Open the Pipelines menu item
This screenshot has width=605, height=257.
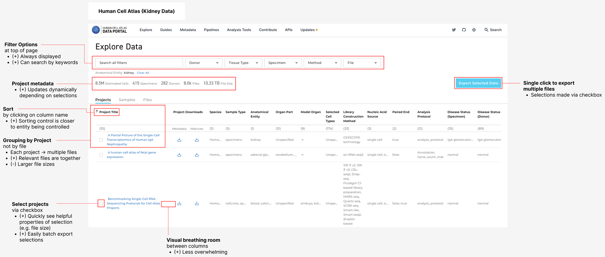211,30
